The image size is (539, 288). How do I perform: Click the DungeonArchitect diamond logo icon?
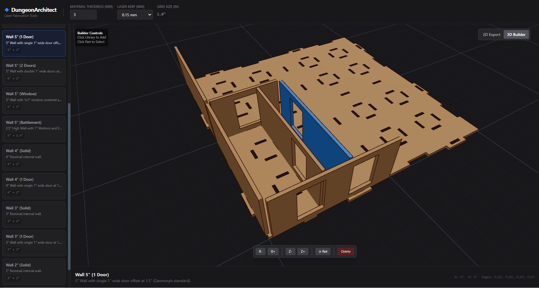(x=7, y=10)
